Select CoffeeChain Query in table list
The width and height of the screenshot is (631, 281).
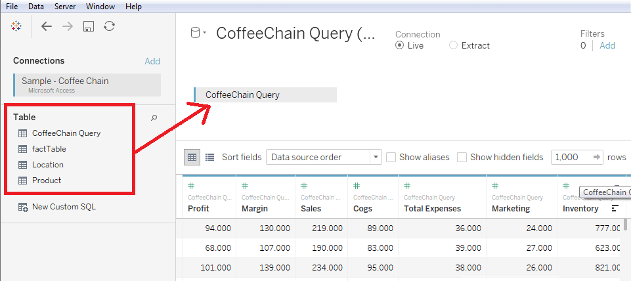(66, 133)
